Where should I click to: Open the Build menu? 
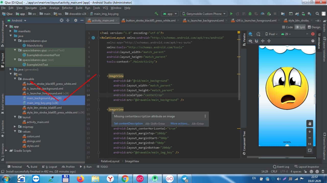point(79,8)
